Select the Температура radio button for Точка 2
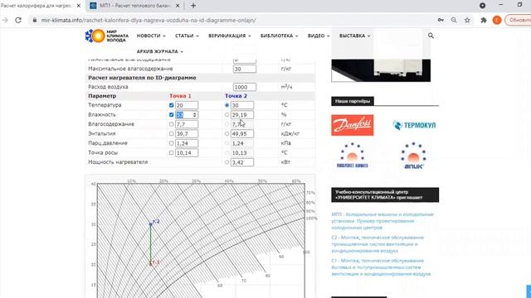 point(227,105)
